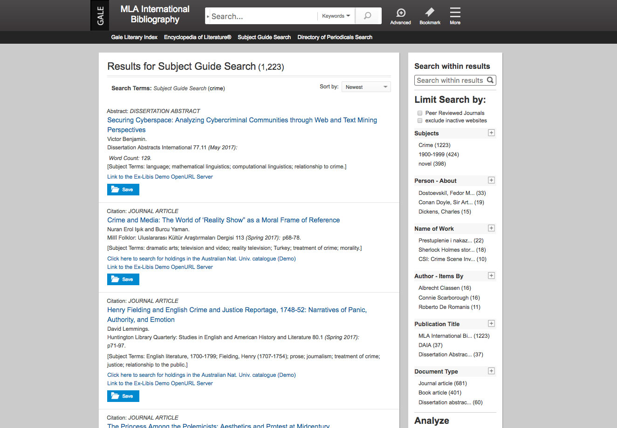Filter by person Dostoevskiĭ, Fedor
617x428 pixels.
coord(452,193)
